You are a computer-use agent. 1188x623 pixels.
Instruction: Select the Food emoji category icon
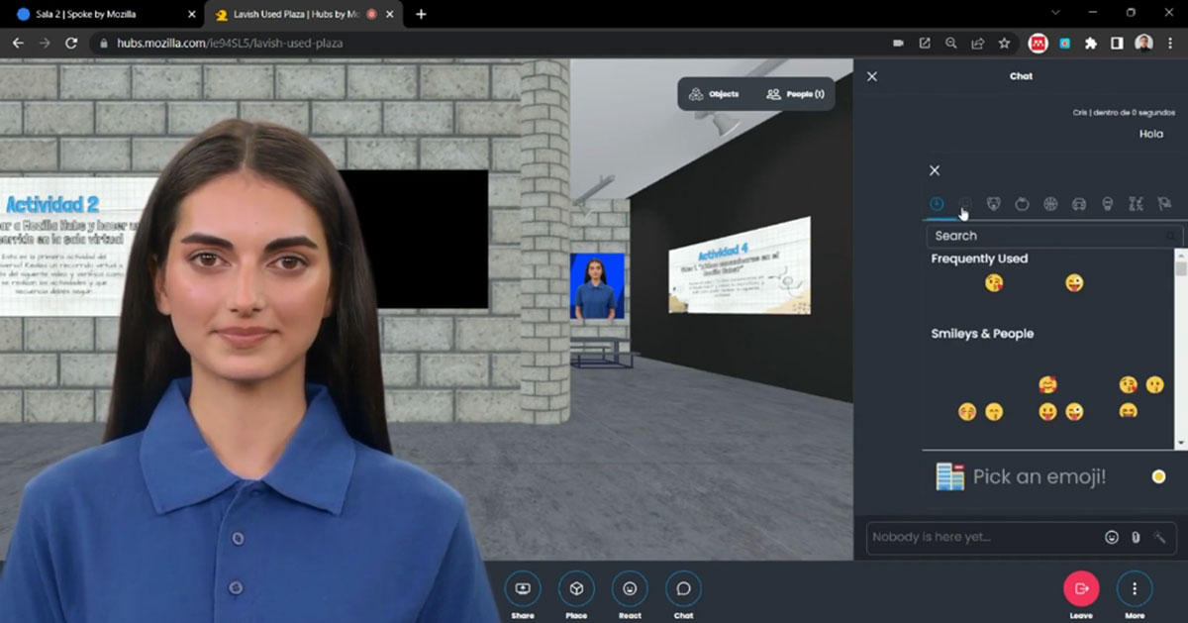(1022, 204)
